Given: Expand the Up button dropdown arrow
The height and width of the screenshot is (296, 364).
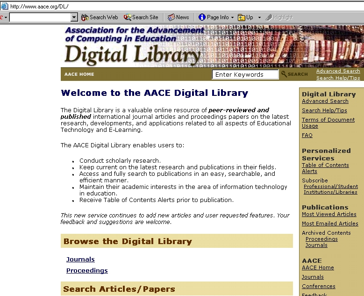Looking at the screenshot, I should (259, 17).
